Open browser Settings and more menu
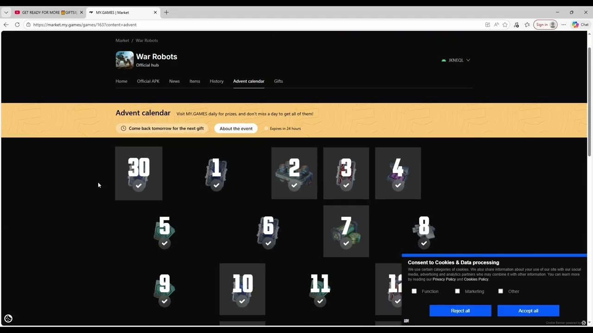 point(563,25)
